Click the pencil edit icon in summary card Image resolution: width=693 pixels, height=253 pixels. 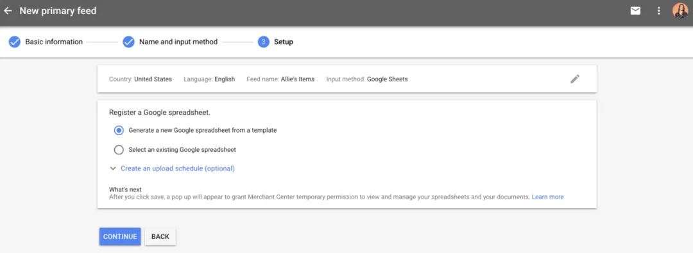click(x=574, y=79)
